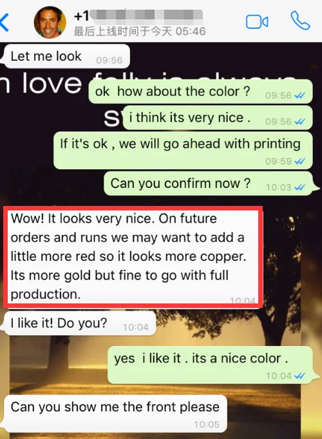The image size is (322, 439).
Task: Select the 'I like it! Do you?' message
Action: (80, 323)
